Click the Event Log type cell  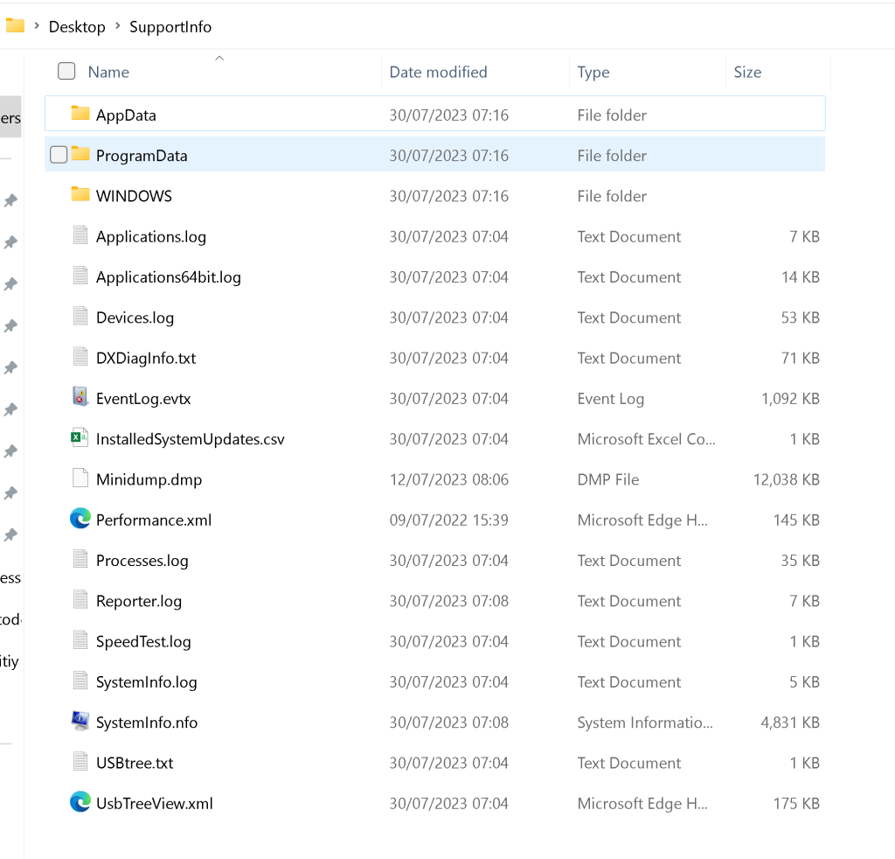point(611,399)
